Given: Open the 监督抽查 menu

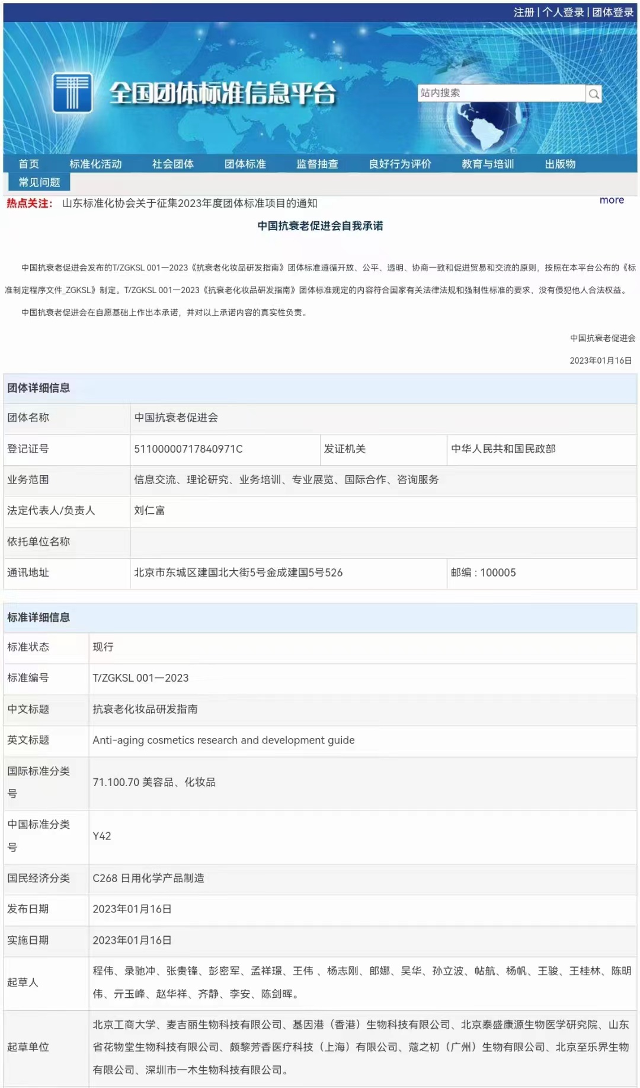Looking at the screenshot, I should pos(318,164).
